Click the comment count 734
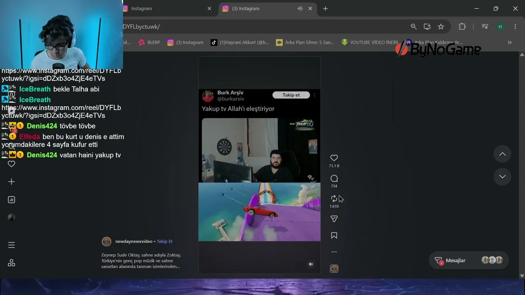The image size is (525, 295). tap(334, 186)
